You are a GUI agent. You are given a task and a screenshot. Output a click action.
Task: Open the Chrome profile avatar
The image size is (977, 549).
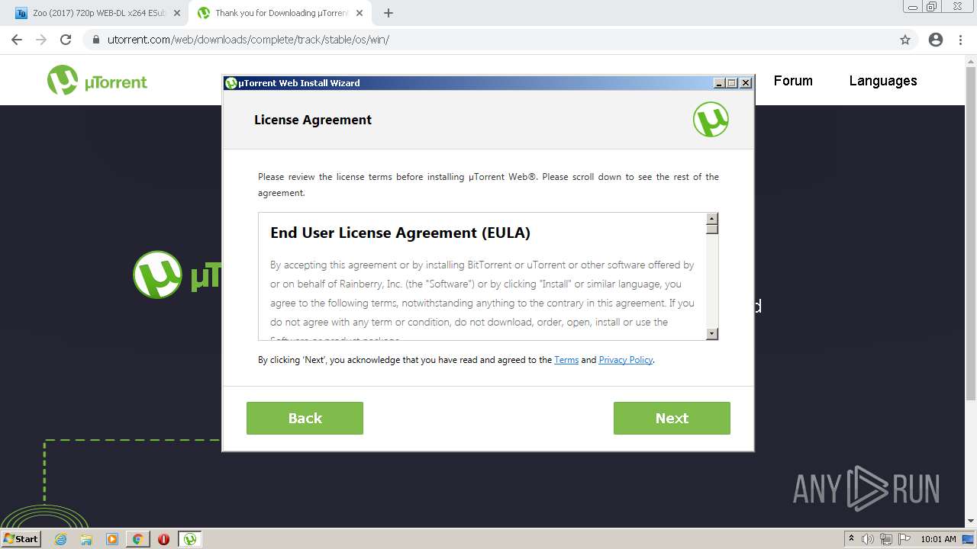(x=936, y=40)
